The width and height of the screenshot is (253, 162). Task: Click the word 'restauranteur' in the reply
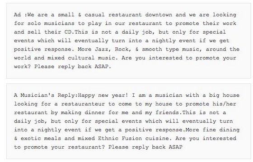[83, 104]
